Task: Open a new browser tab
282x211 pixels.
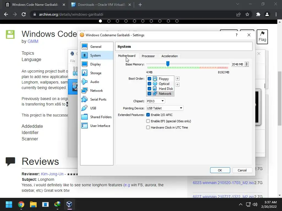Action: (140, 5)
